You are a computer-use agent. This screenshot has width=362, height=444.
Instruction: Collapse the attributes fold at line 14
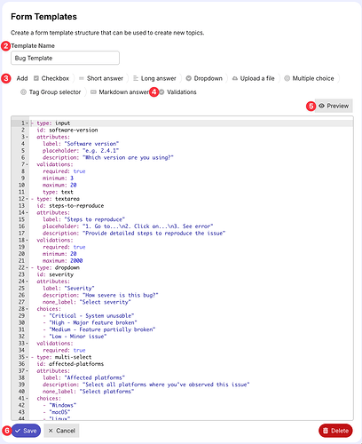click(27, 212)
